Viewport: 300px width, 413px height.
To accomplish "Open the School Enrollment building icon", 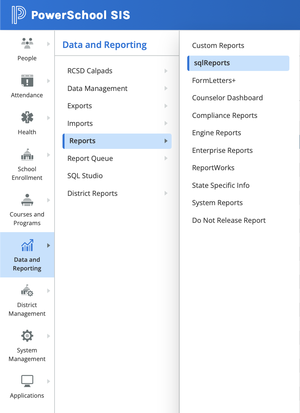I will pyautogui.click(x=27, y=154).
